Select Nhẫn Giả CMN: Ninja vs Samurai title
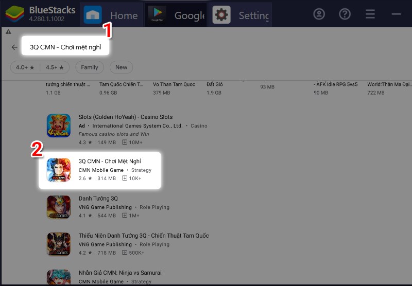412x286 pixels. 120,273
